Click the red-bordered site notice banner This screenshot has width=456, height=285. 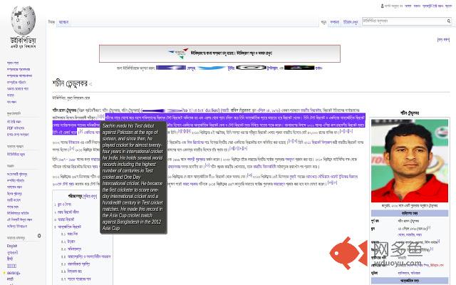point(219,53)
